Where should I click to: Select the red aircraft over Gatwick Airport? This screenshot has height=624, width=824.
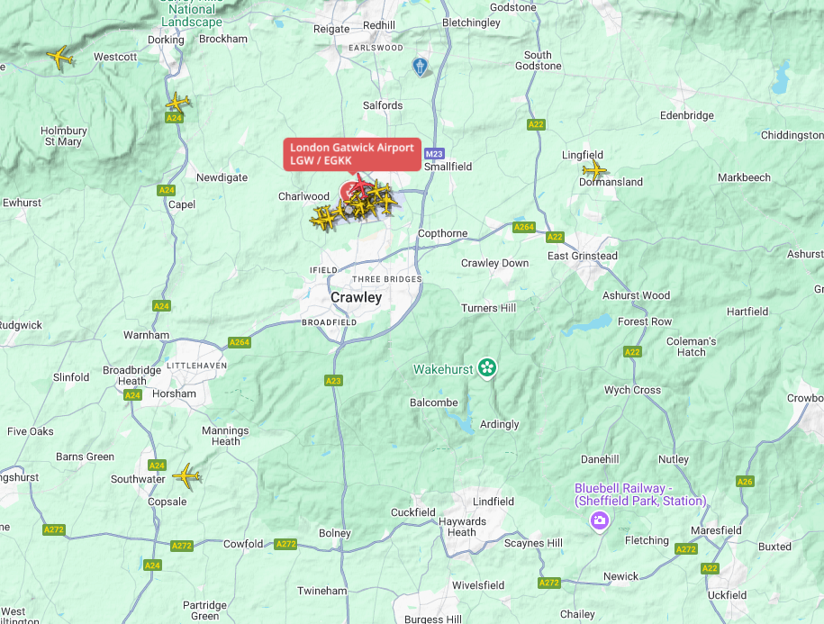[361, 185]
